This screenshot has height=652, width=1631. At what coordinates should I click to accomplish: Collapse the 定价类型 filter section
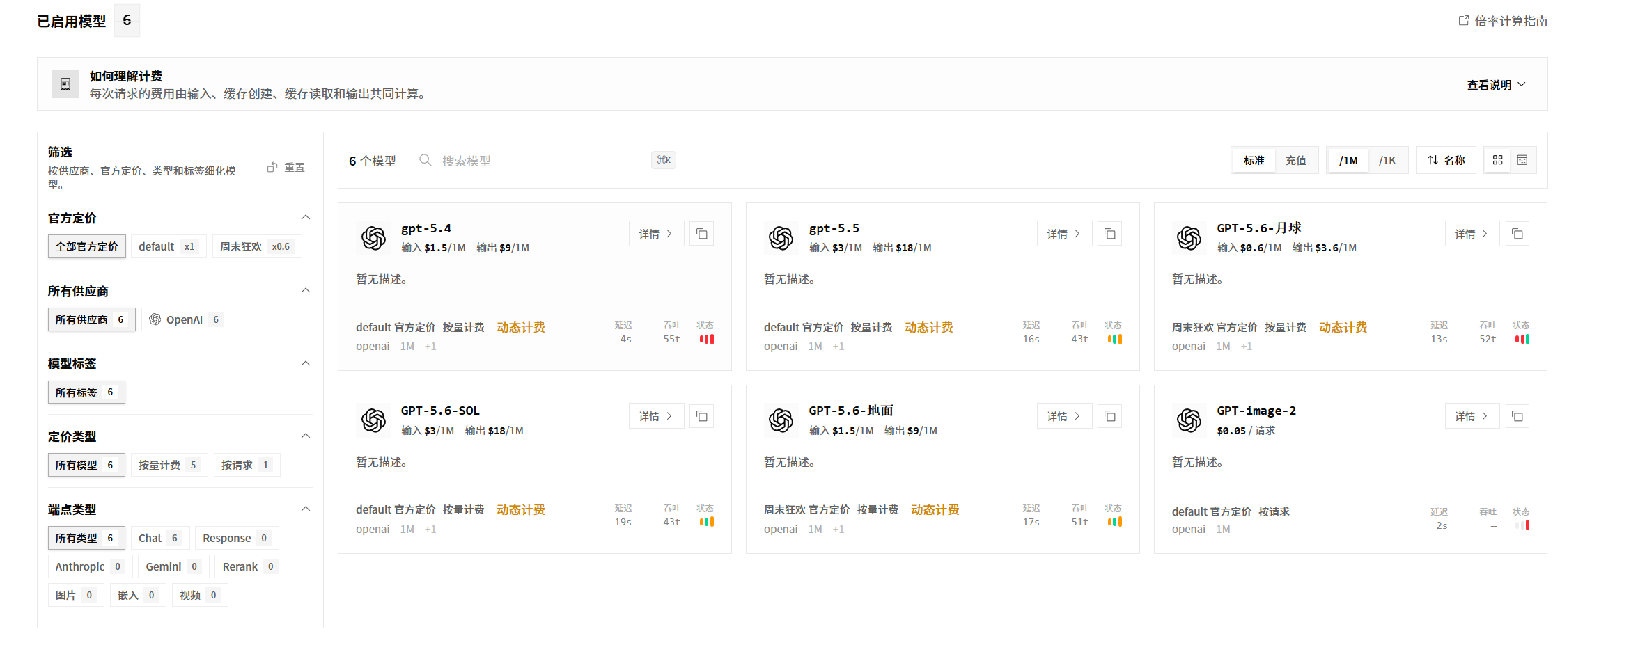(306, 436)
